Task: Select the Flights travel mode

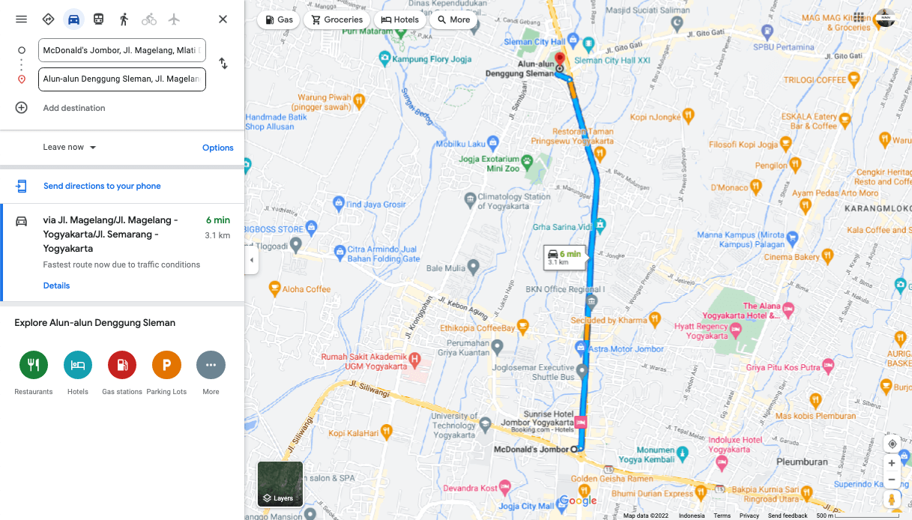Action: (x=175, y=19)
